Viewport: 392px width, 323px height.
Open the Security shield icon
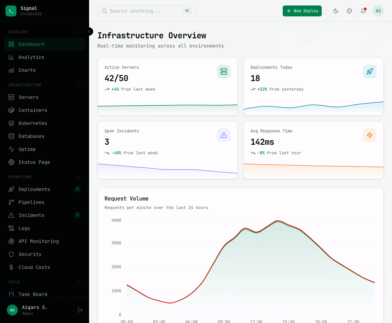[11, 254]
